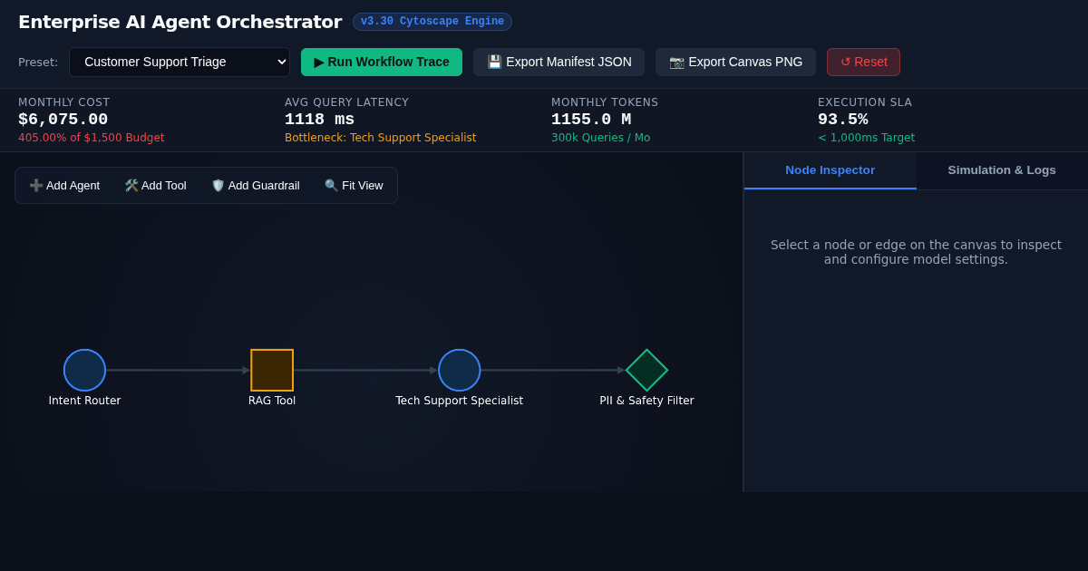Select the Tech Support Specialist node
The image size is (1088, 571).
(x=459, y=370)
